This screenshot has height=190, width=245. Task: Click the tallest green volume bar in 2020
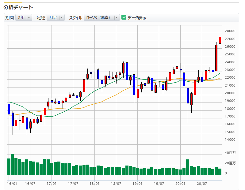(188, 167)
